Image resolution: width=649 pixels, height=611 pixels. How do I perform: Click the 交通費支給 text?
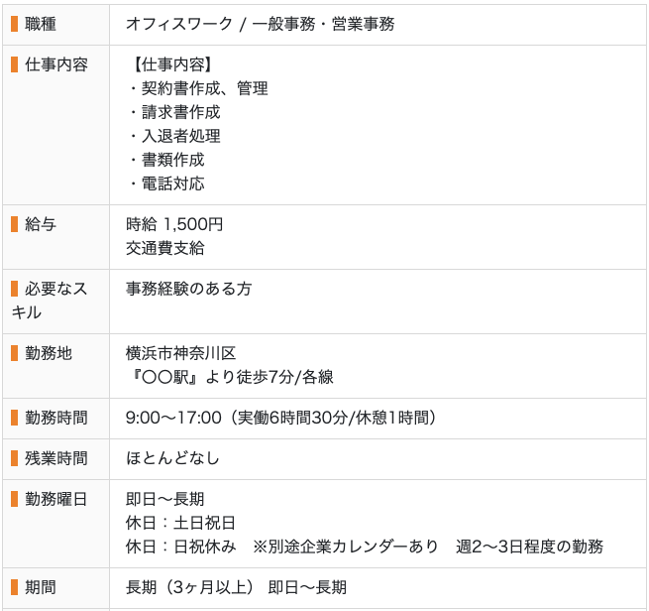(165, 248)
